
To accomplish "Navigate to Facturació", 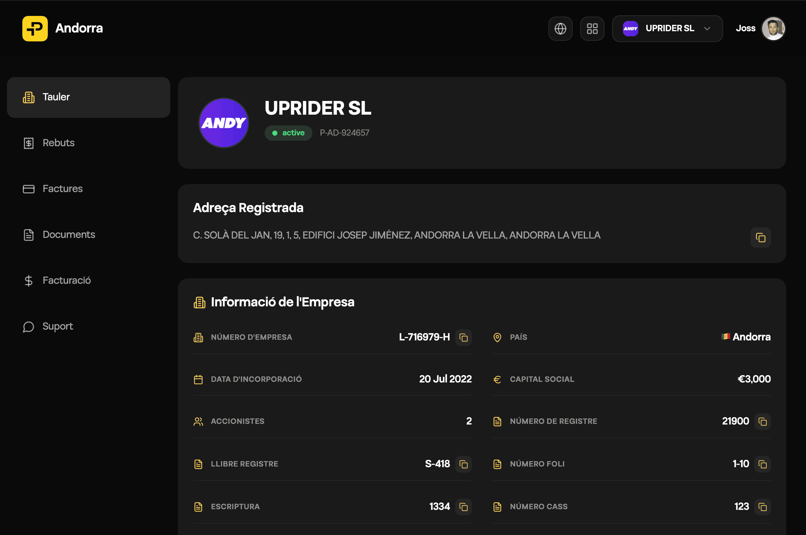I will (67, 281).
